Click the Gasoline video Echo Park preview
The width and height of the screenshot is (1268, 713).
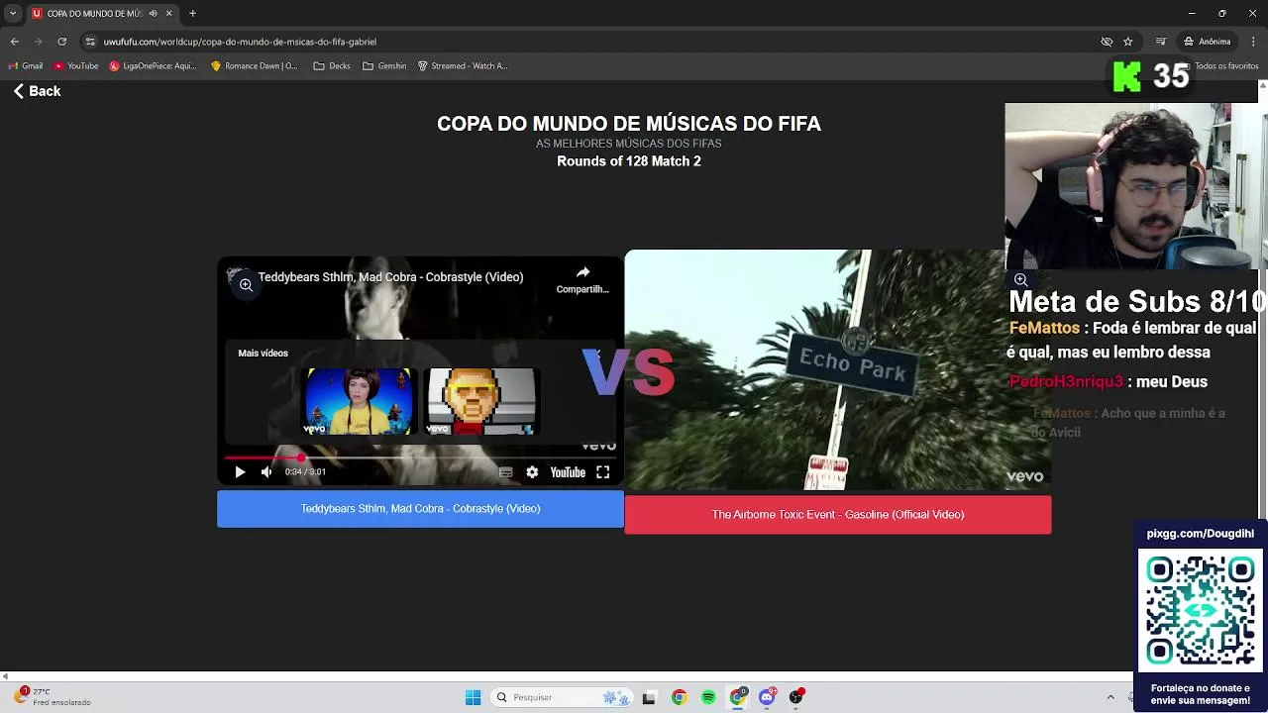click(837, 371)
